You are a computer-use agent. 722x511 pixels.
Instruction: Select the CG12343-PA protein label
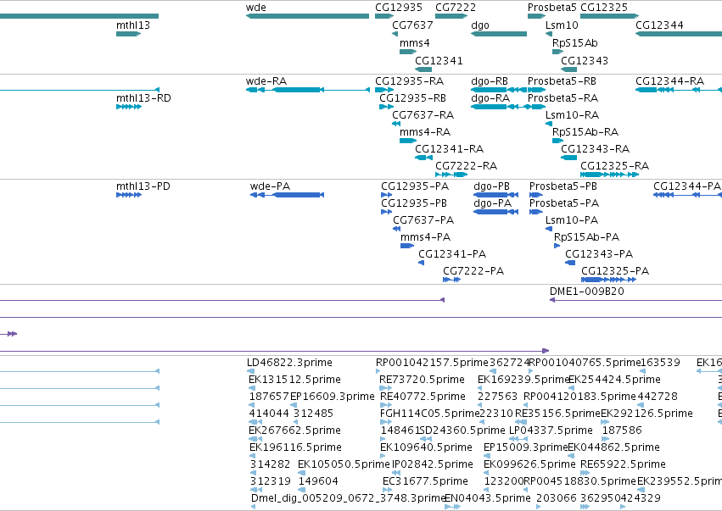pos(599,254)
